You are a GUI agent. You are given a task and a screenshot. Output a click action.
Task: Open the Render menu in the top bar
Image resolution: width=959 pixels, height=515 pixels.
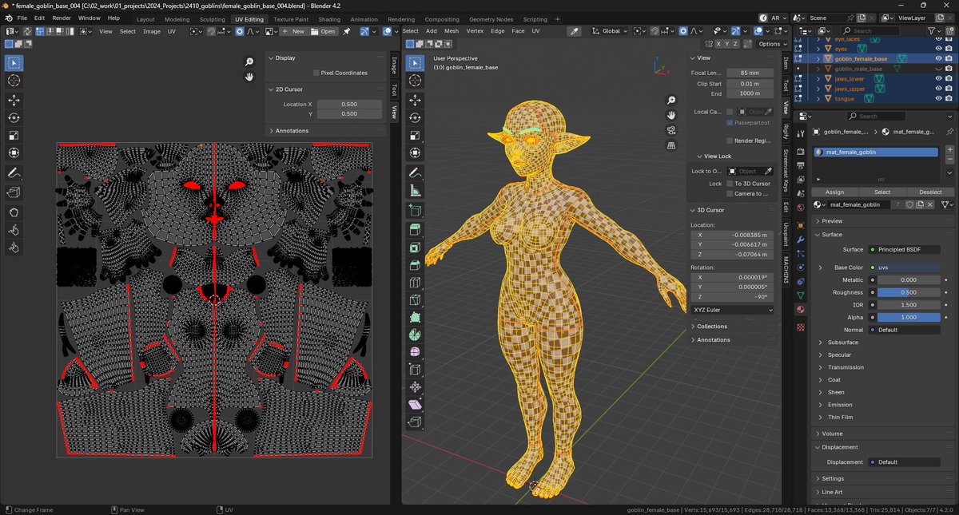tap(62, 18)
